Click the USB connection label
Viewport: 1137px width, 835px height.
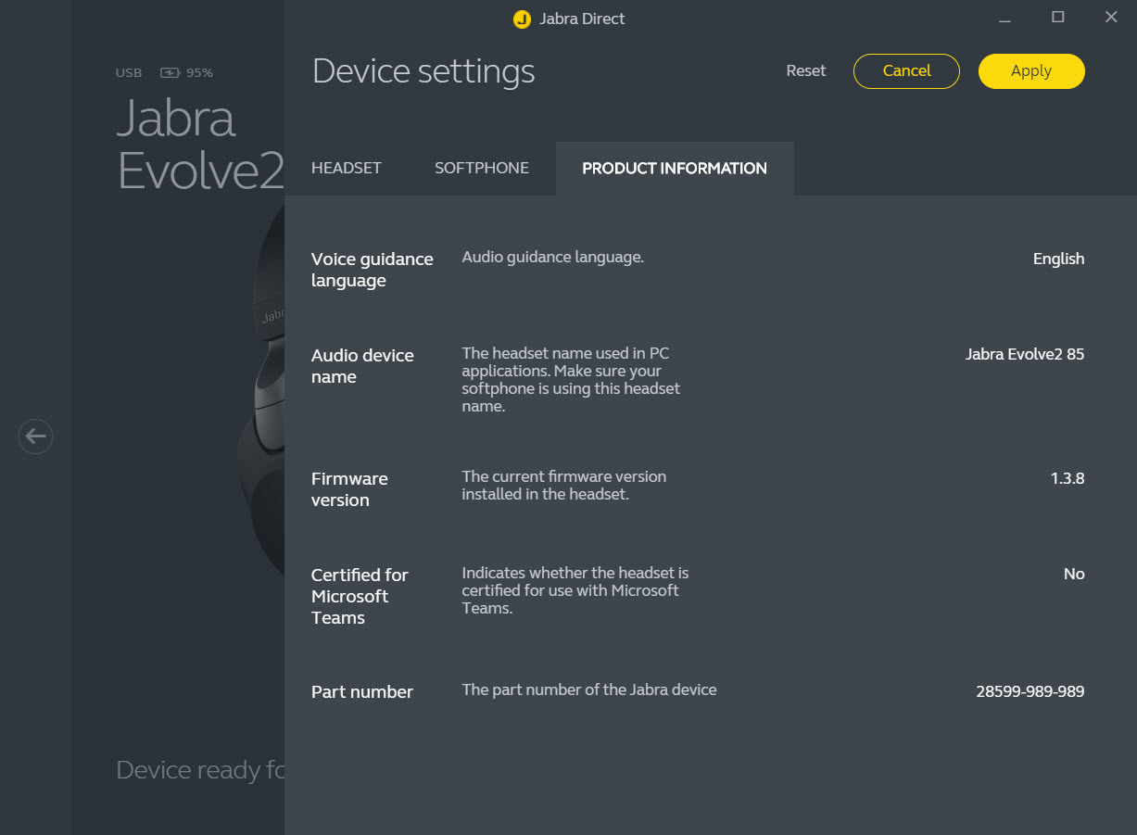click(129, 72)
